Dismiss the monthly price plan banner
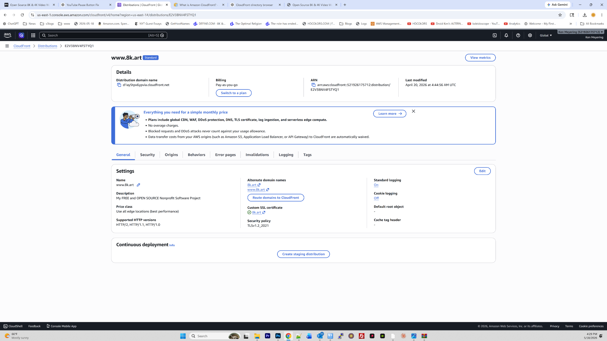This screenshot has width=607, height=341. click(x=413, y=111)
